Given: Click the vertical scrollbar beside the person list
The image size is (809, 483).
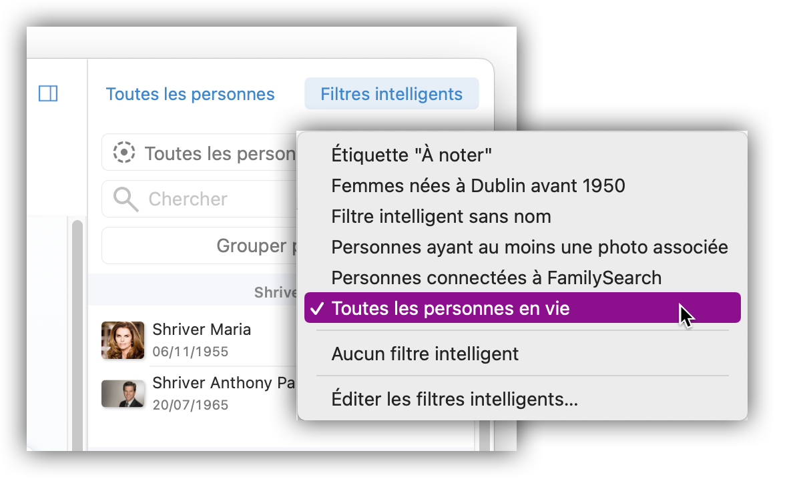Looking at the screenshot, I should point(77,334).
